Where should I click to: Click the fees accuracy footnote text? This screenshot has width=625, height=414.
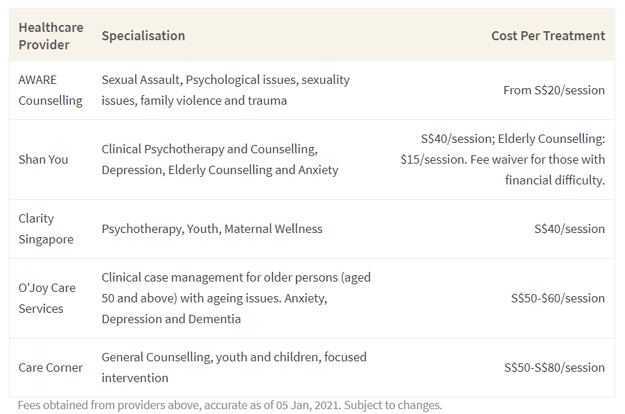pos(229,405)
